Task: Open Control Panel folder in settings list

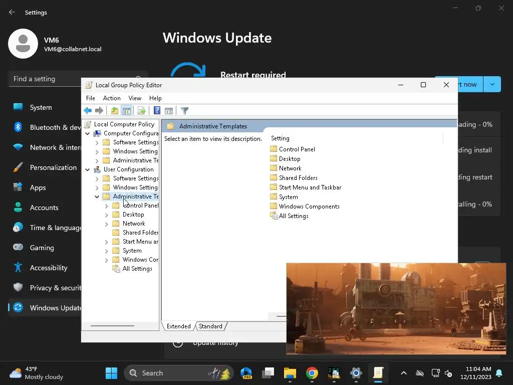Action: click(297, 149)
